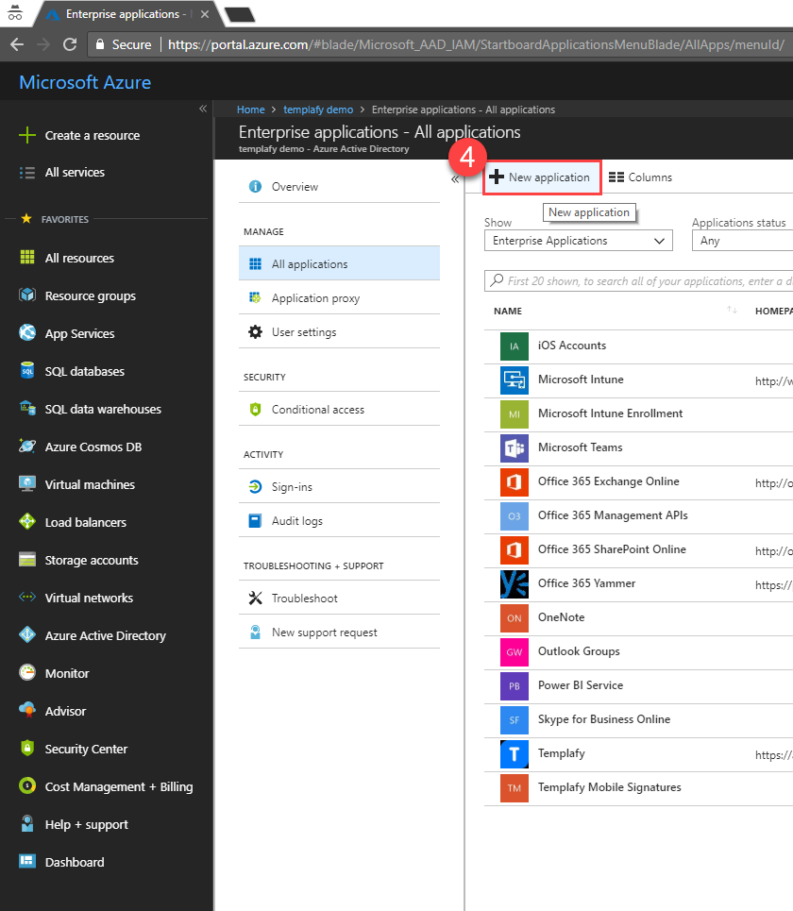Select the OneNote application row
Viewport: 793px width, 911px height.
click(638, 618)
